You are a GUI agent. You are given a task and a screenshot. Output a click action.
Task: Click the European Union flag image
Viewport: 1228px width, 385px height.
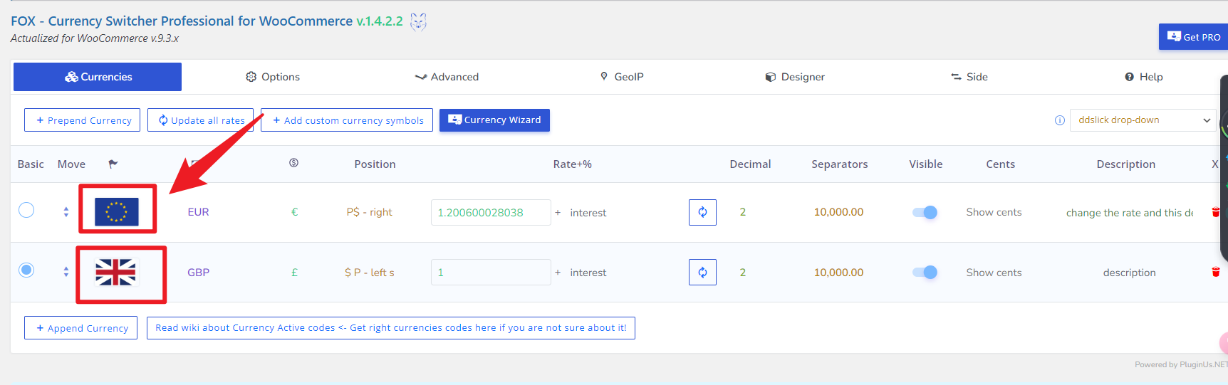(x=117, y=211)
